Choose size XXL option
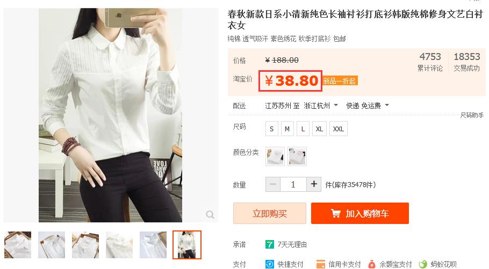Image resolution: width=489 pixels, height=269 pixels. pos(339,129)
